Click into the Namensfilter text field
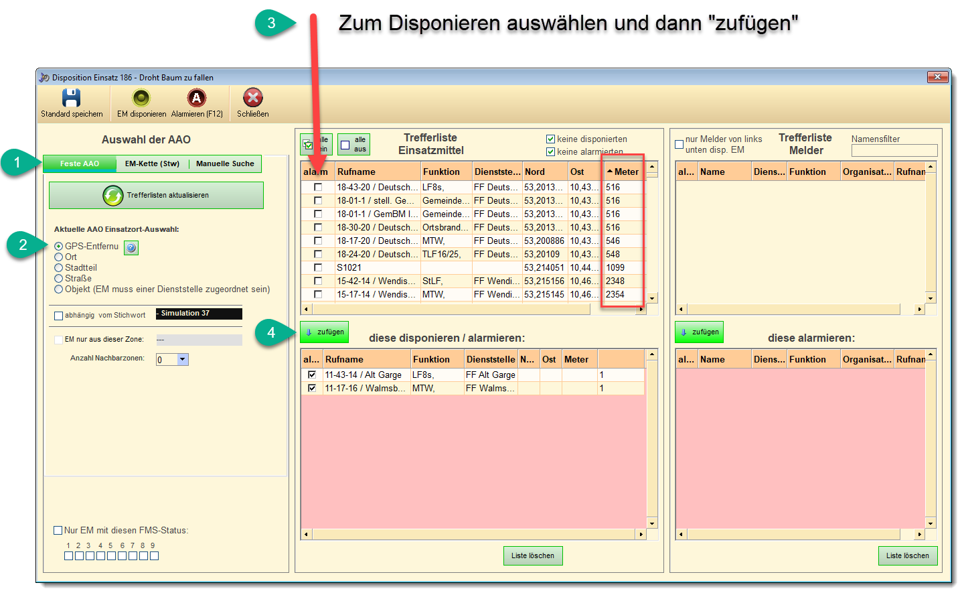 [x=894, y=151]
